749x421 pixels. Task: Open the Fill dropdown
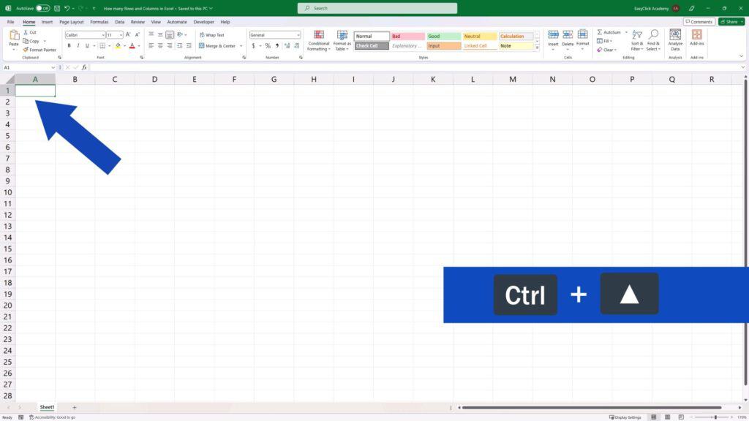coord(605,41)
